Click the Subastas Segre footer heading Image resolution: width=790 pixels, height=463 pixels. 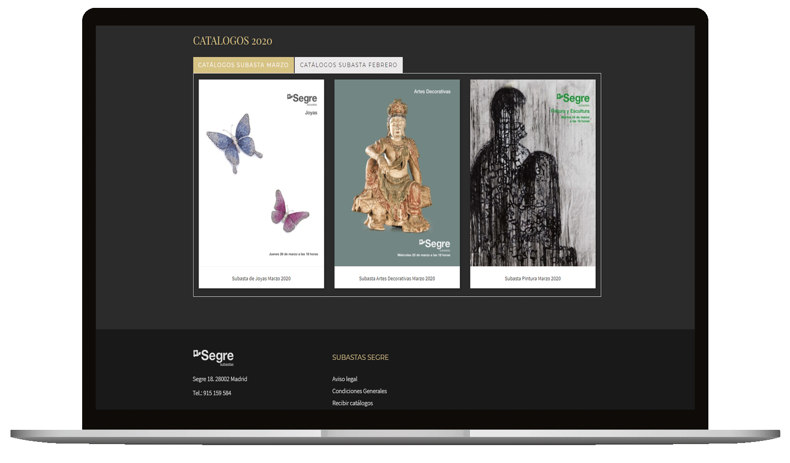pos(360,357)
